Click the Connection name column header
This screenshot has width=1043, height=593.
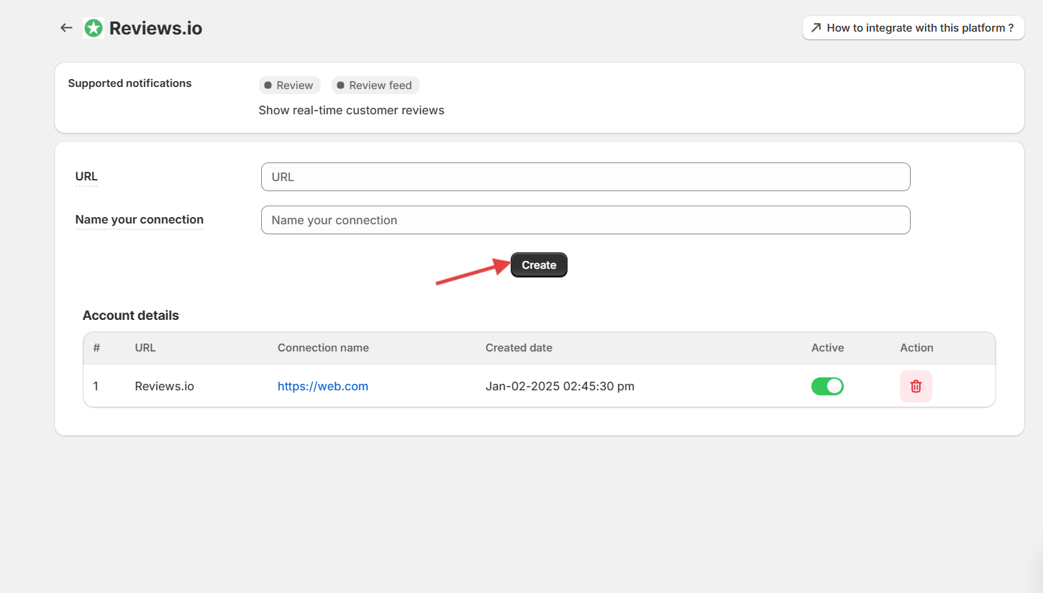pyautogui.click(x=323, y=348)
